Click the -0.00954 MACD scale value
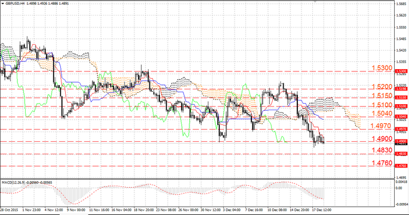The width and height of the screenshot is (409, 215). click(x=402, y=205)
